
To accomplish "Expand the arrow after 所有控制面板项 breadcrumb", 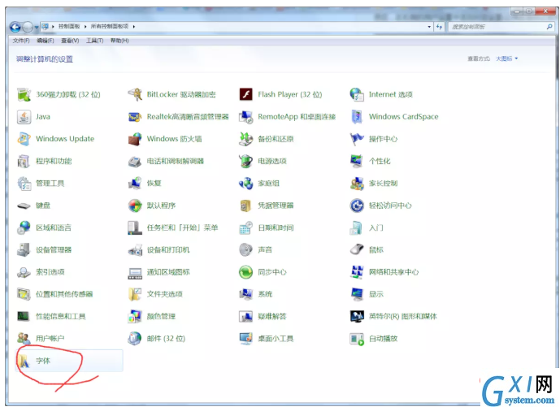I will [x=134, y=27].
